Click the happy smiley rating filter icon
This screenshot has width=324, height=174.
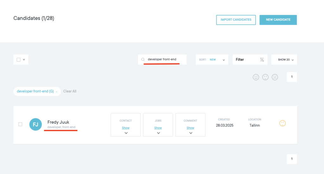[x=256, y=77]
